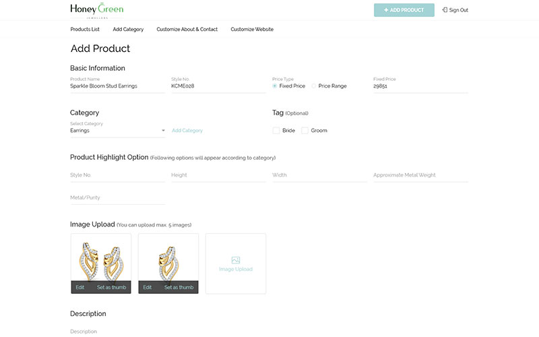Screen dimensions: 539x337
Task: Click the Fixed Price value field
Action: tap(420, 86)
